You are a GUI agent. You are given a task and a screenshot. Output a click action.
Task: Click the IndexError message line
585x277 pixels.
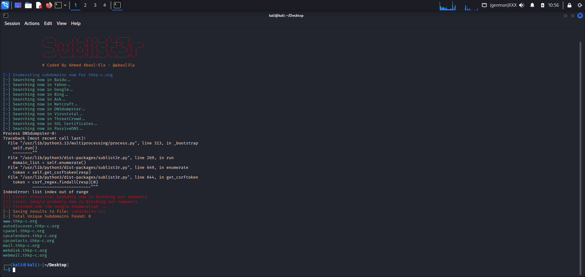click(46, 192)
